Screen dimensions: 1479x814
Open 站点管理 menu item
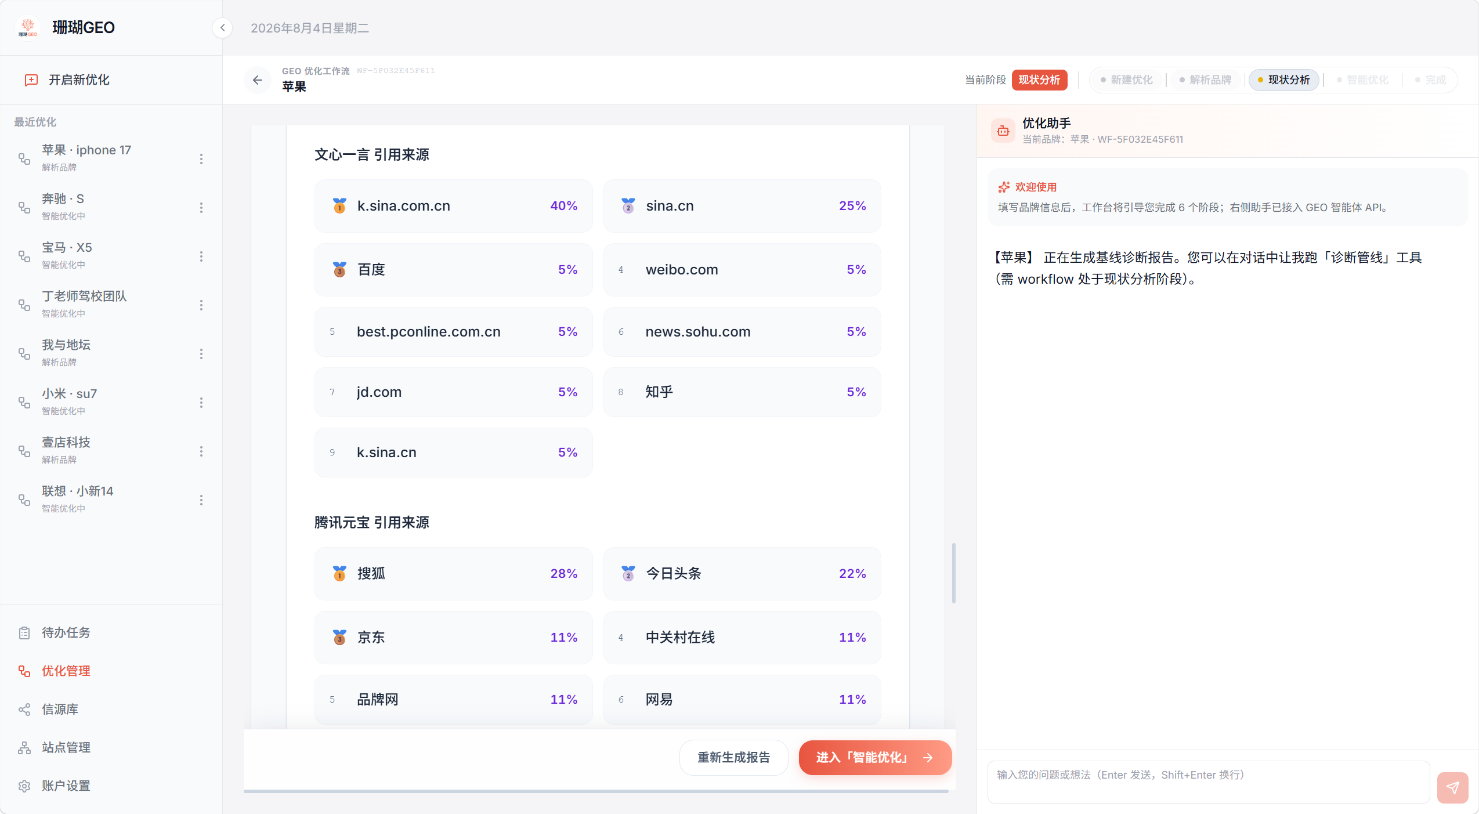(111, 747)
